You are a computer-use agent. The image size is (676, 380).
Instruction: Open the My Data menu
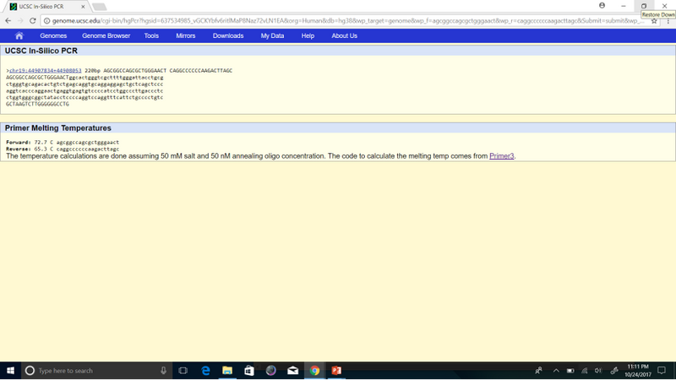(x=272, y=36)
